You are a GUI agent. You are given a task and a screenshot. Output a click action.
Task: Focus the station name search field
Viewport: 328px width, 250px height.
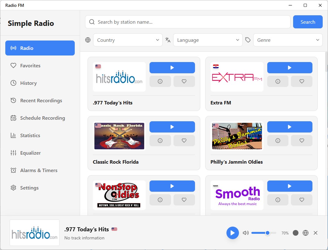click(x=188, y=22)
